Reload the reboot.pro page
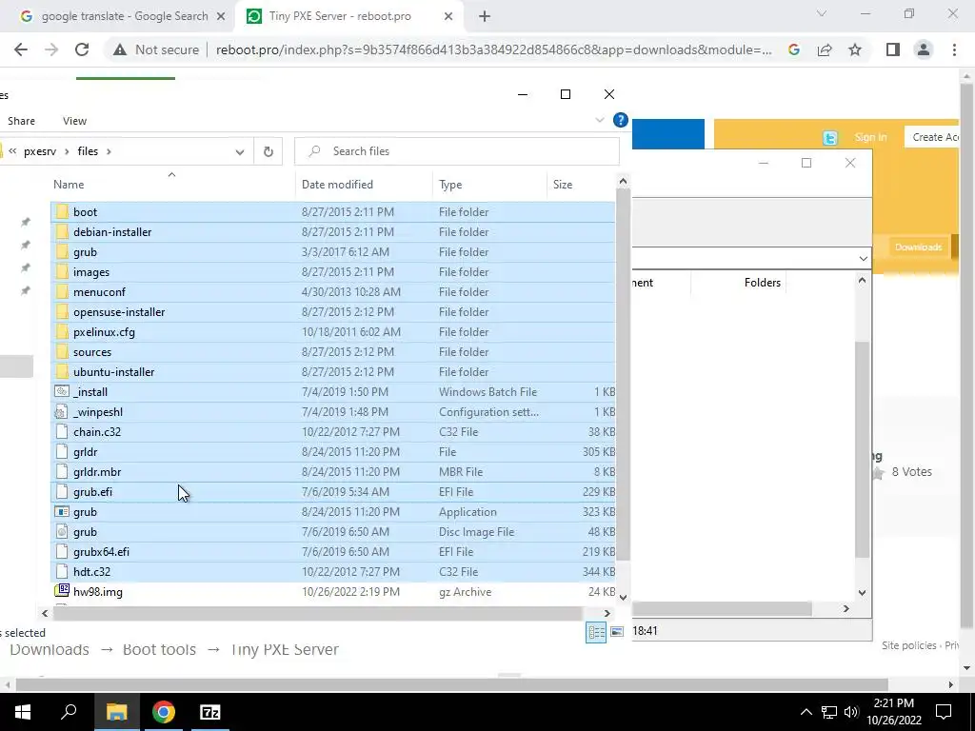 82,49
